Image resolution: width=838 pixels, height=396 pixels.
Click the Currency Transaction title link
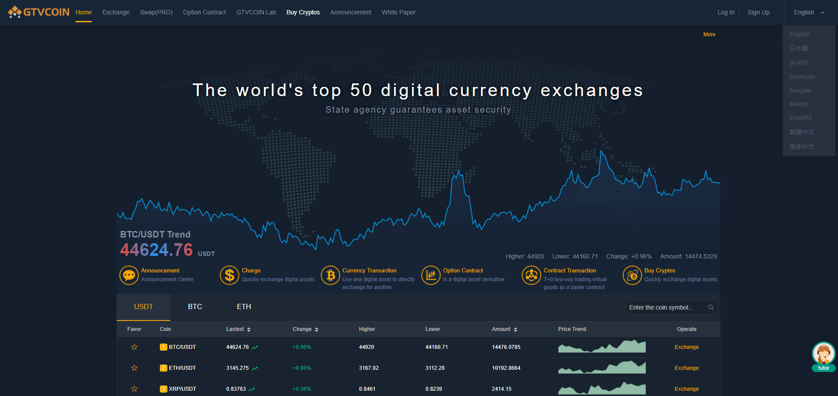(x=370, y=271)
